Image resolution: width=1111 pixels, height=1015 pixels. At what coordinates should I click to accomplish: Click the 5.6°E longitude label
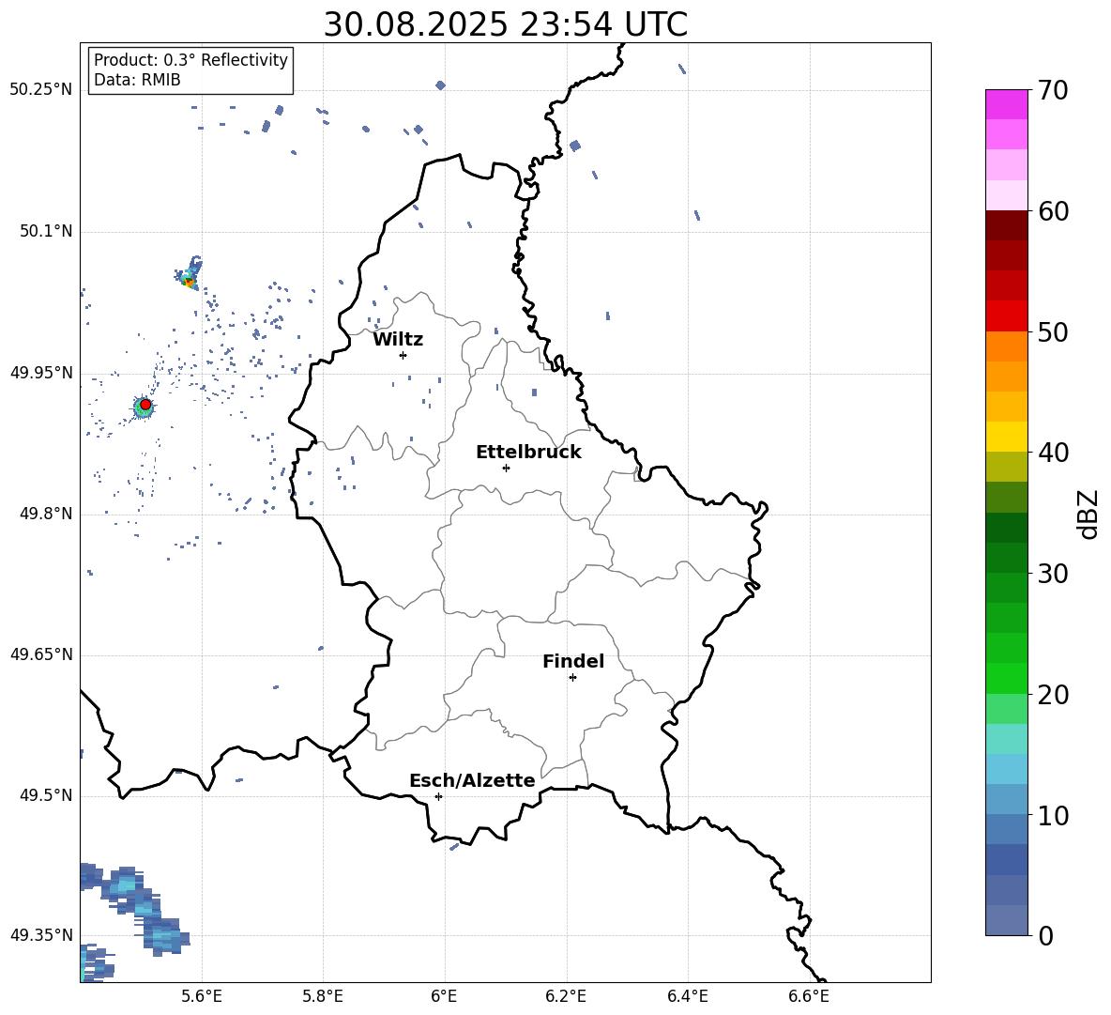(202, 996)
